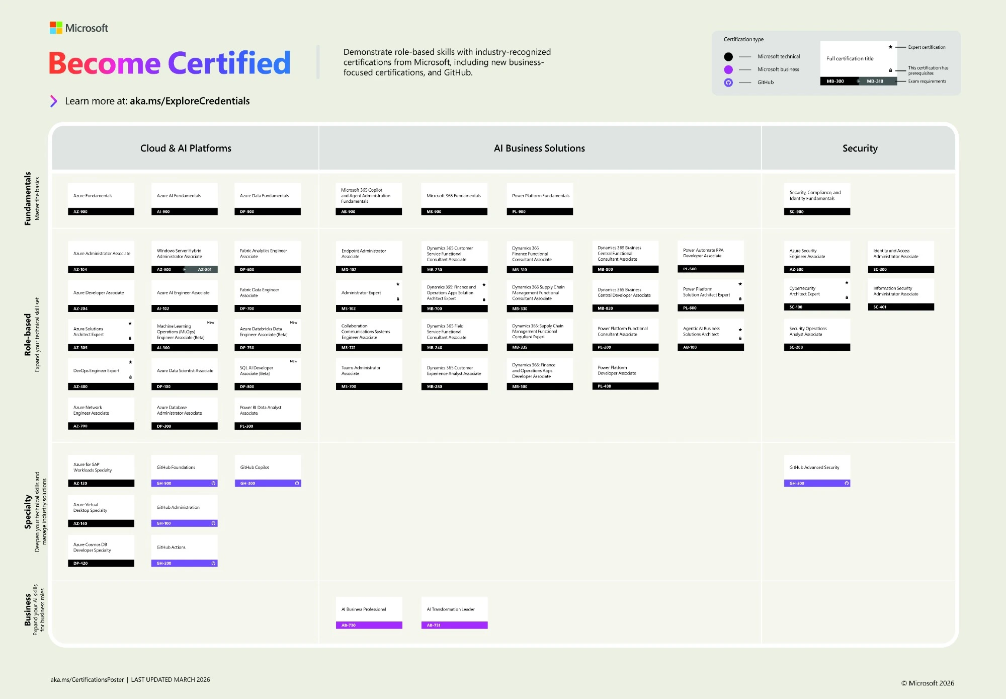Click the chevron arrow beside Learn more
Image resolution: width=1006 pixels, height=699 pixels.
[54, 101]
